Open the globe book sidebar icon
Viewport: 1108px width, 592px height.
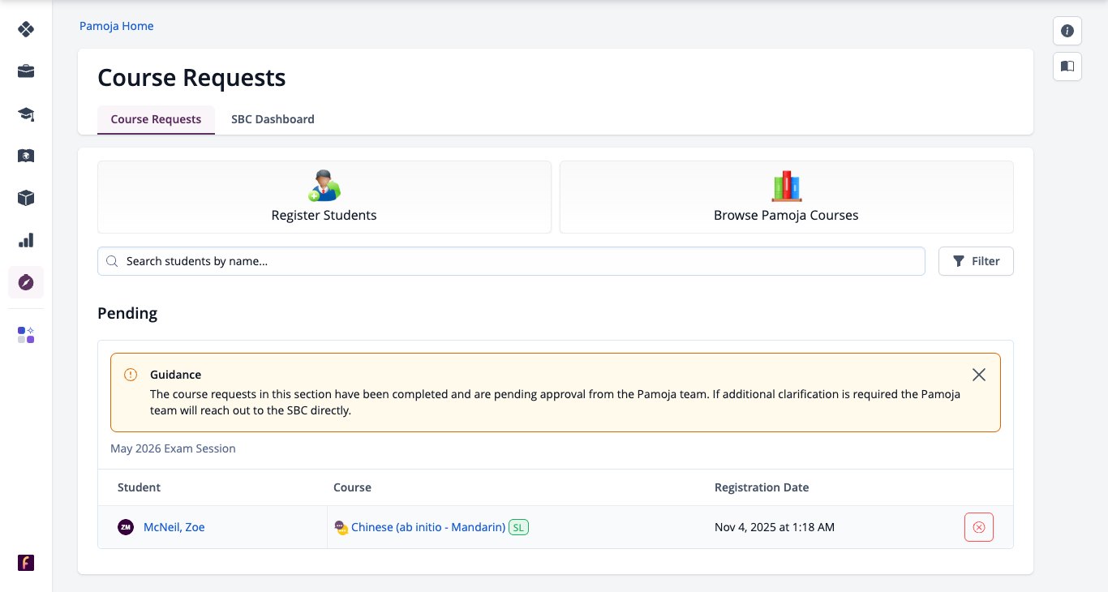(x=26, y=156)
